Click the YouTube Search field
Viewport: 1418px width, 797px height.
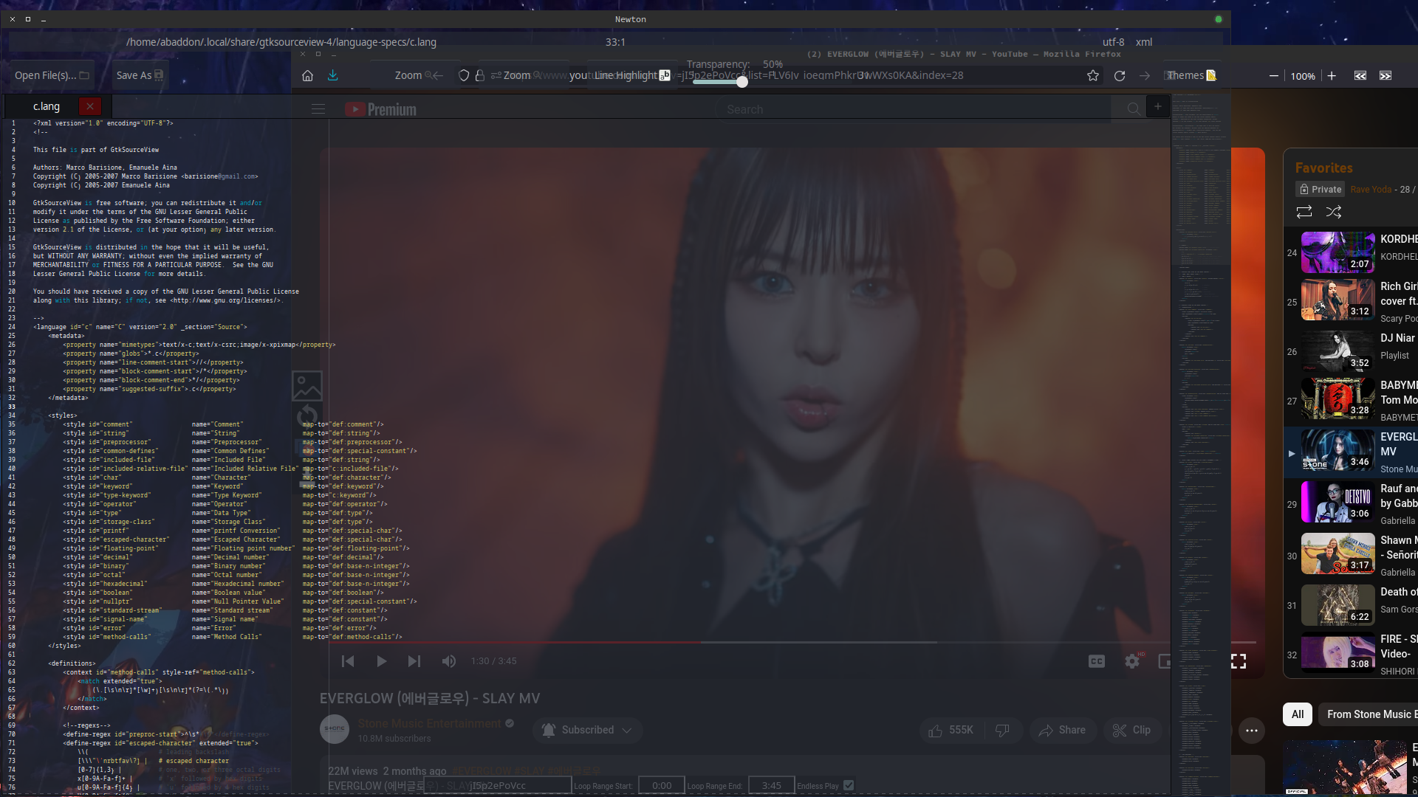click(912, 109)
